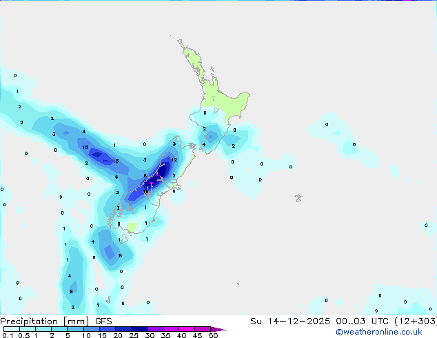
Task: Click legend swatch between 35 and 40
Action: point(171,329)
